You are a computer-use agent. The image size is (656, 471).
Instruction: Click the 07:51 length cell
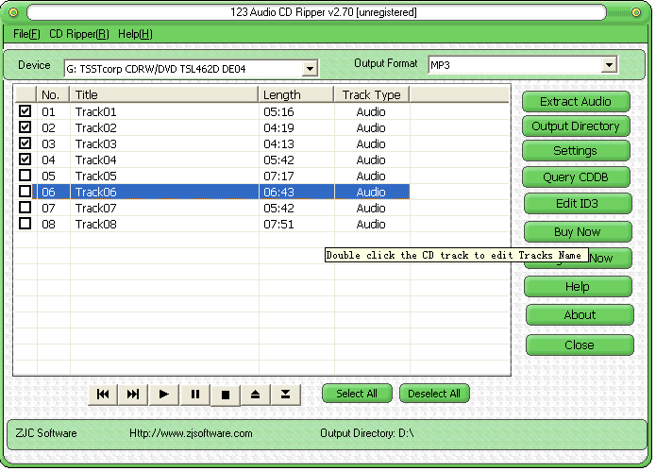[278, 225]
